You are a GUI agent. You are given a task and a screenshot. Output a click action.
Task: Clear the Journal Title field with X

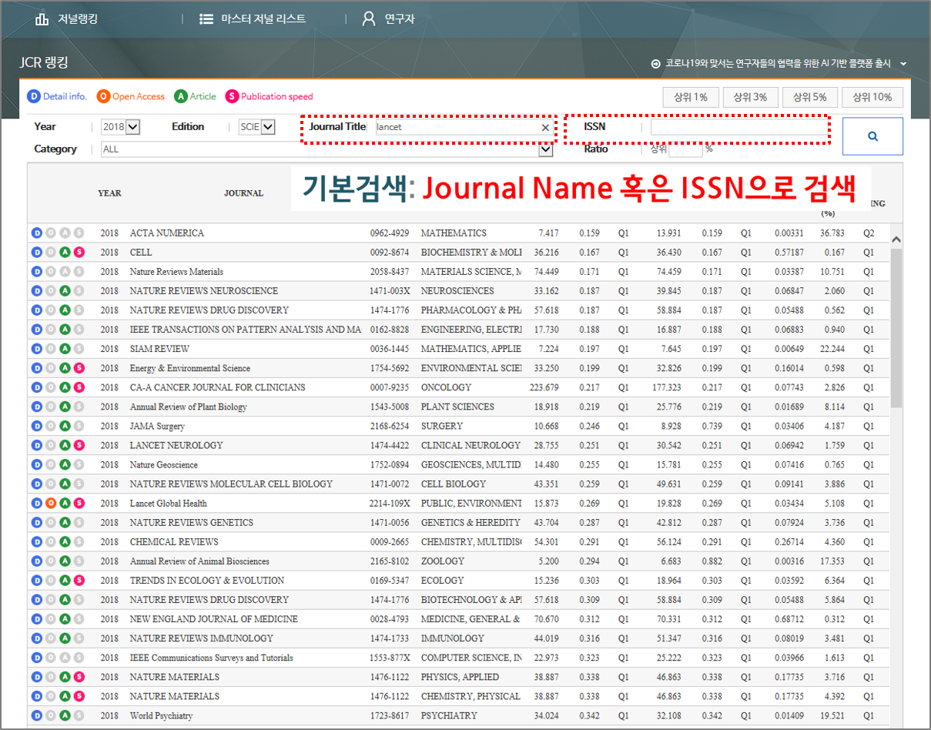(x=545, y=128)
